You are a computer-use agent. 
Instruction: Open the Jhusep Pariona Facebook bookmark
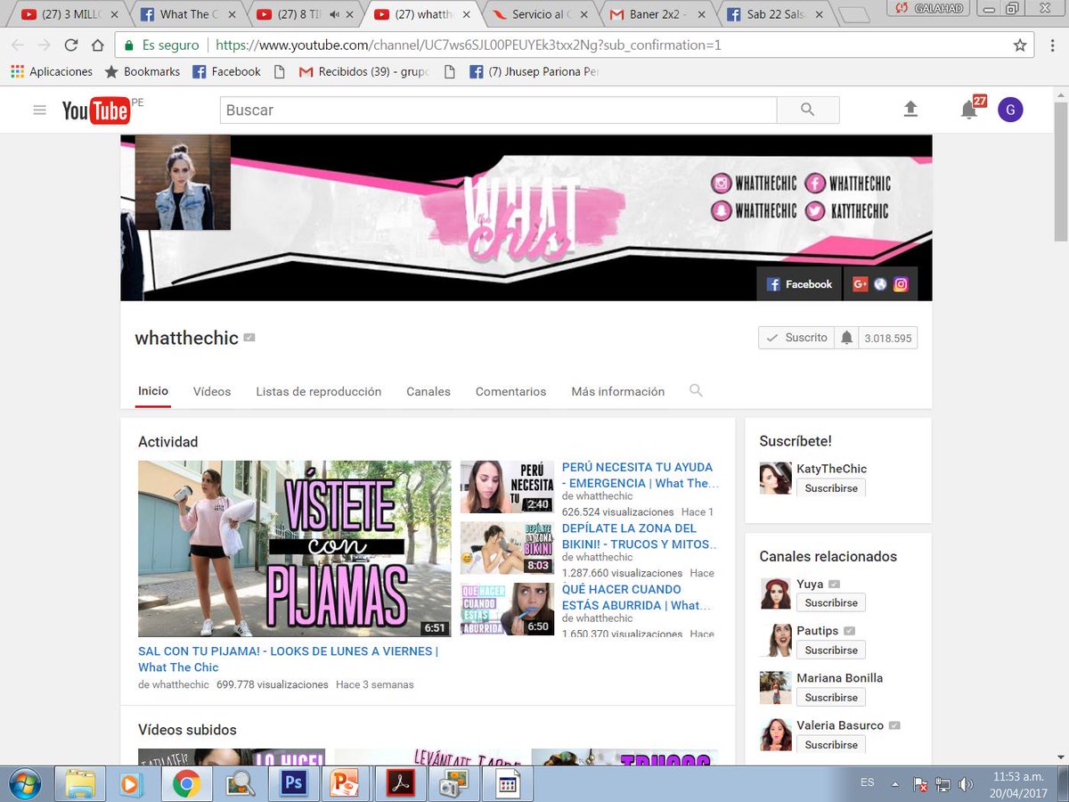click(x=534, y=71)
